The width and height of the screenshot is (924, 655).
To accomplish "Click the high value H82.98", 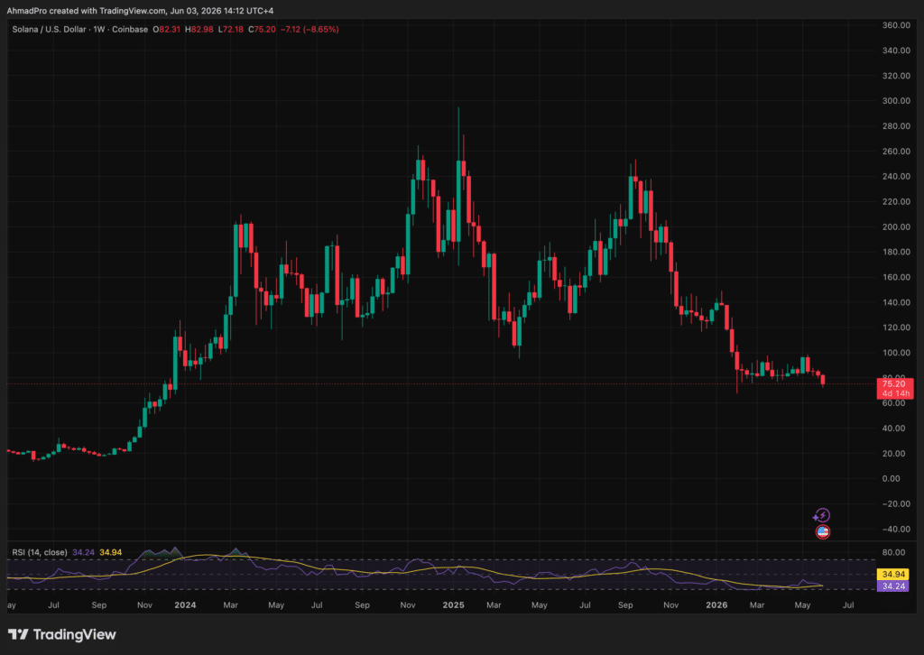I will pos(199,30).
